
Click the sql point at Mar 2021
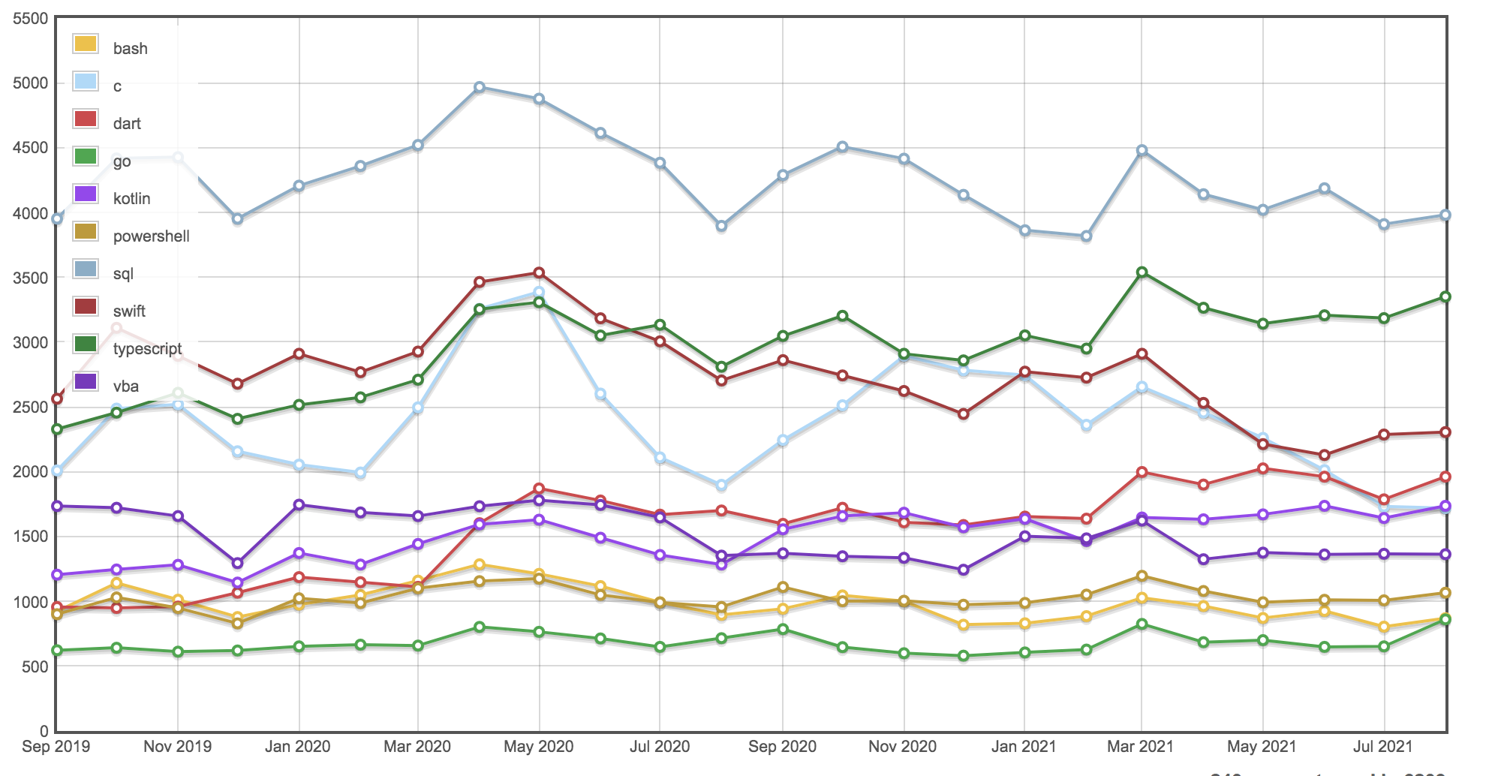1142,150
